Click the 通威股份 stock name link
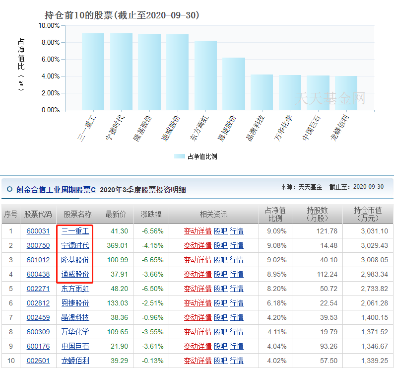394x372 pixels. click(x=75, y=274)
